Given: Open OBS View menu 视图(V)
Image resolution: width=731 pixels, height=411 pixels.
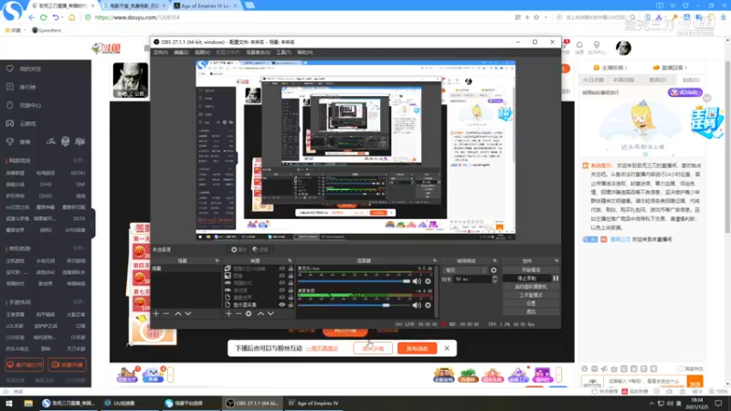Looking at the screenshot, I should [202, 53].
